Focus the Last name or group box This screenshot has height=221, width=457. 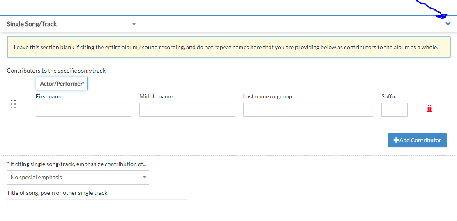(x=308, y=109)
